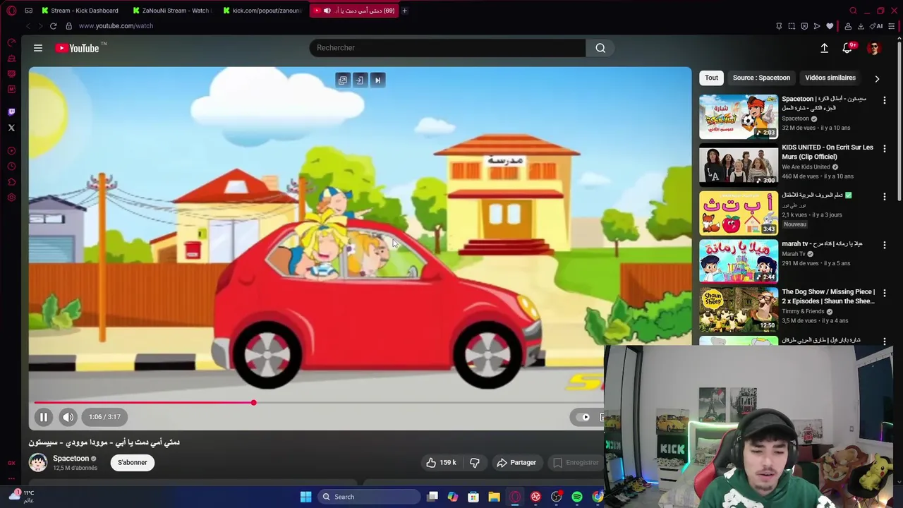This screenshot has width=903, height=508.
Task: Dislike the video with thumbs-down
Action: coord(475,463)
